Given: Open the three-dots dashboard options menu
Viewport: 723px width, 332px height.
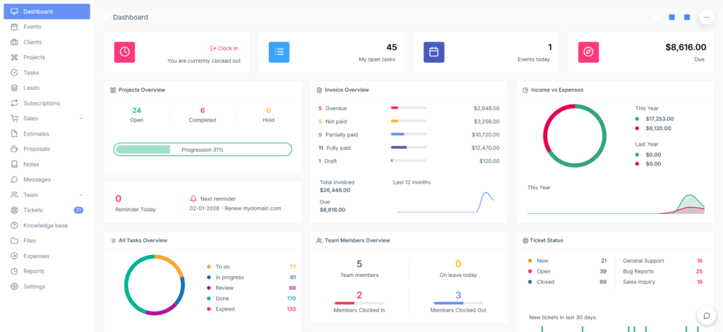Looking at the screenshot, I should [705, 17].
